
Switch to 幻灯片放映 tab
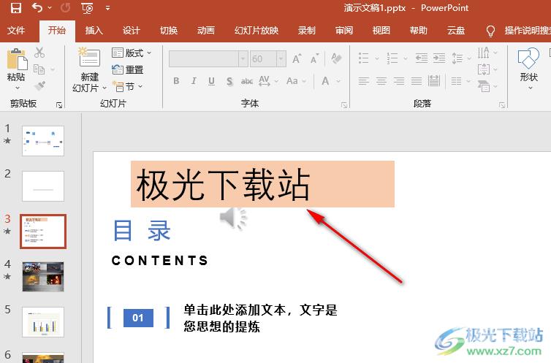(256, 31)
